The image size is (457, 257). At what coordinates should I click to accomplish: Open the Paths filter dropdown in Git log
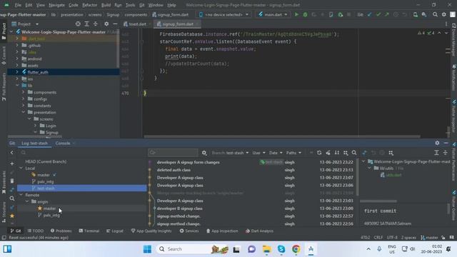click(293, 153)
